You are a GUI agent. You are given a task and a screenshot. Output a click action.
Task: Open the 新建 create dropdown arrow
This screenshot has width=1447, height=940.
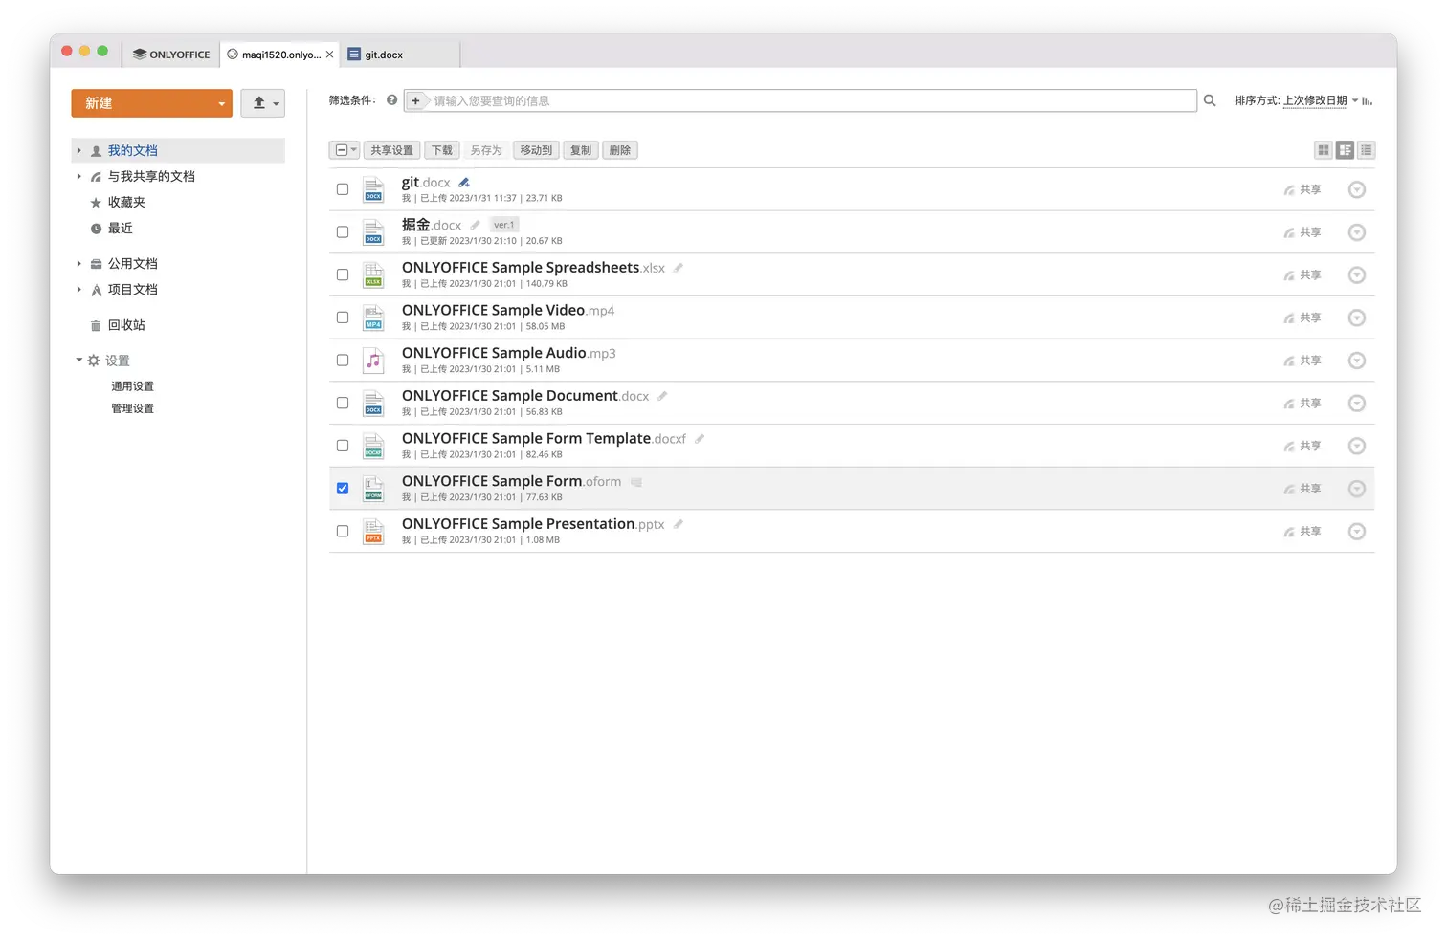pyautogui.click(x=221, y=104)
